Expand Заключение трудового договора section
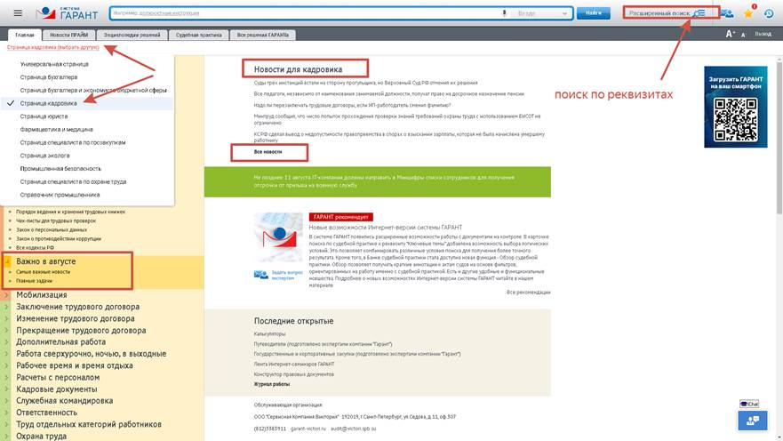Image resolution: width=783 pixels, height=441 pixels. 78,307
